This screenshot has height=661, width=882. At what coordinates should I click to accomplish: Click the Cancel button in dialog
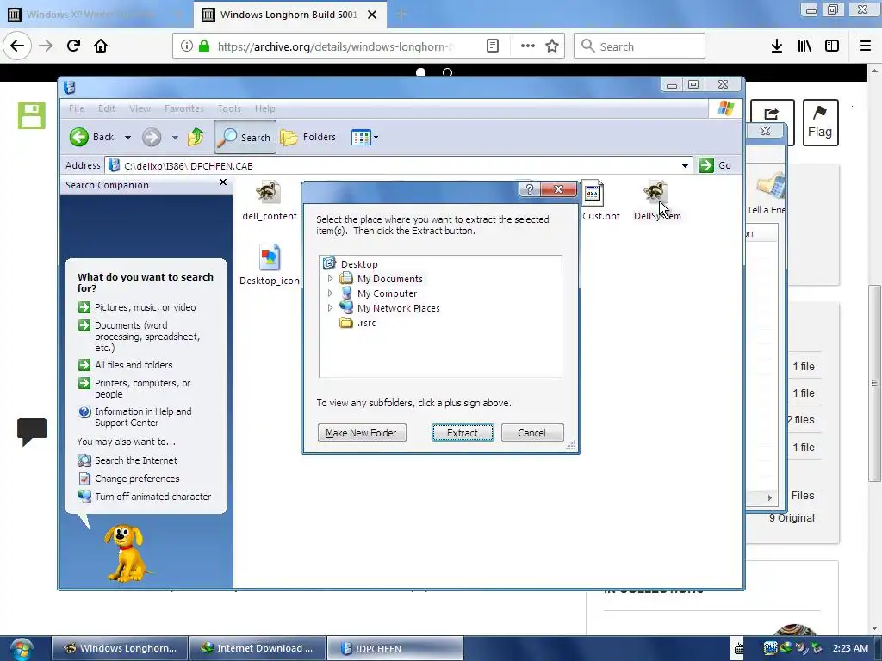pos(531,433)
